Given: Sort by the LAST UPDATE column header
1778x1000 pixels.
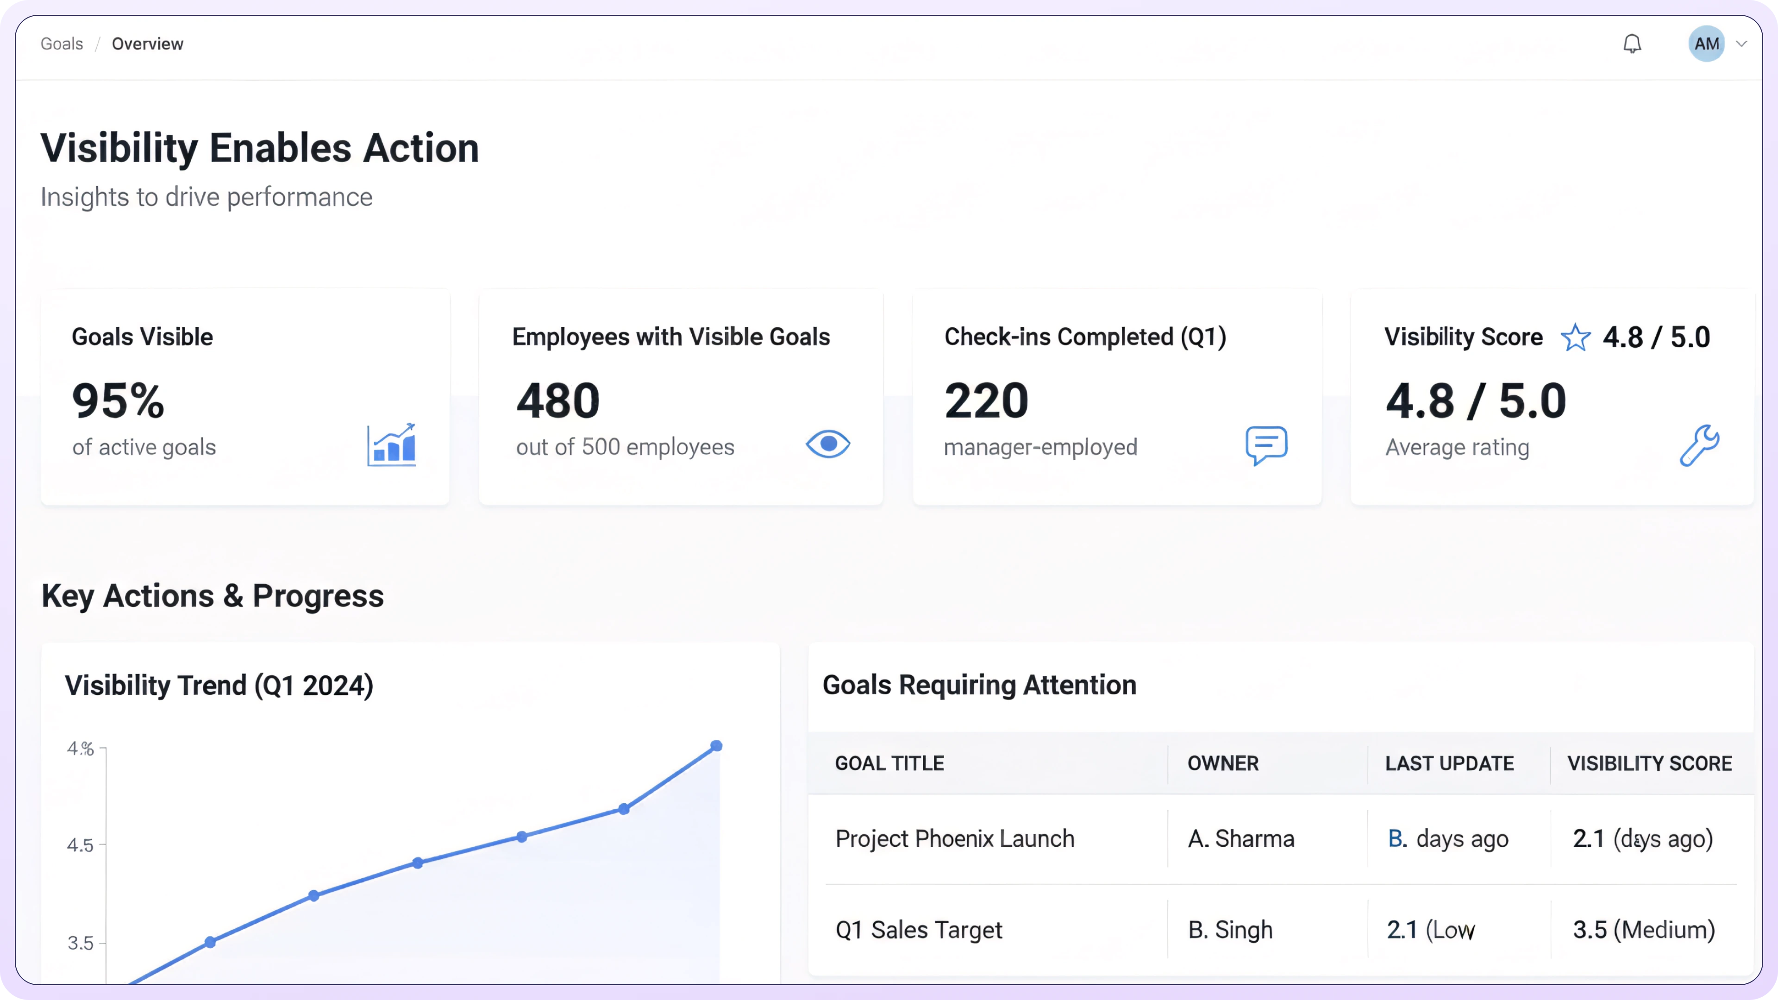Looking at the screenshot, I should click(x=1449, y=763).
